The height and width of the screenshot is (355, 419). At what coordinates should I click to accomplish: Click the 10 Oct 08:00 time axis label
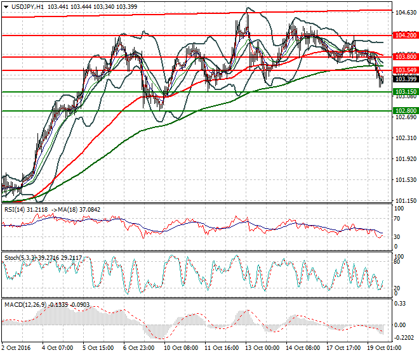(181, 348)
